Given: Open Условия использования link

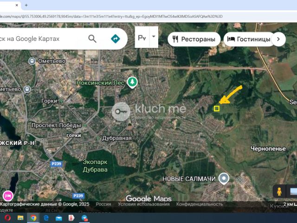Looking at the screenshot, I should [x=143, y=204].
